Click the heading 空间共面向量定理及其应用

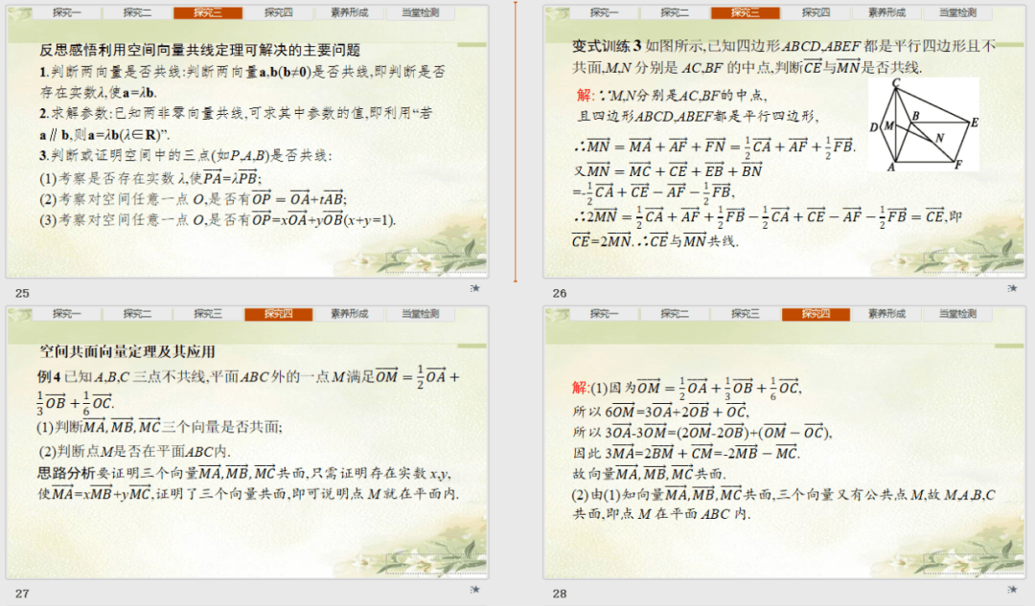click(126, 351)
